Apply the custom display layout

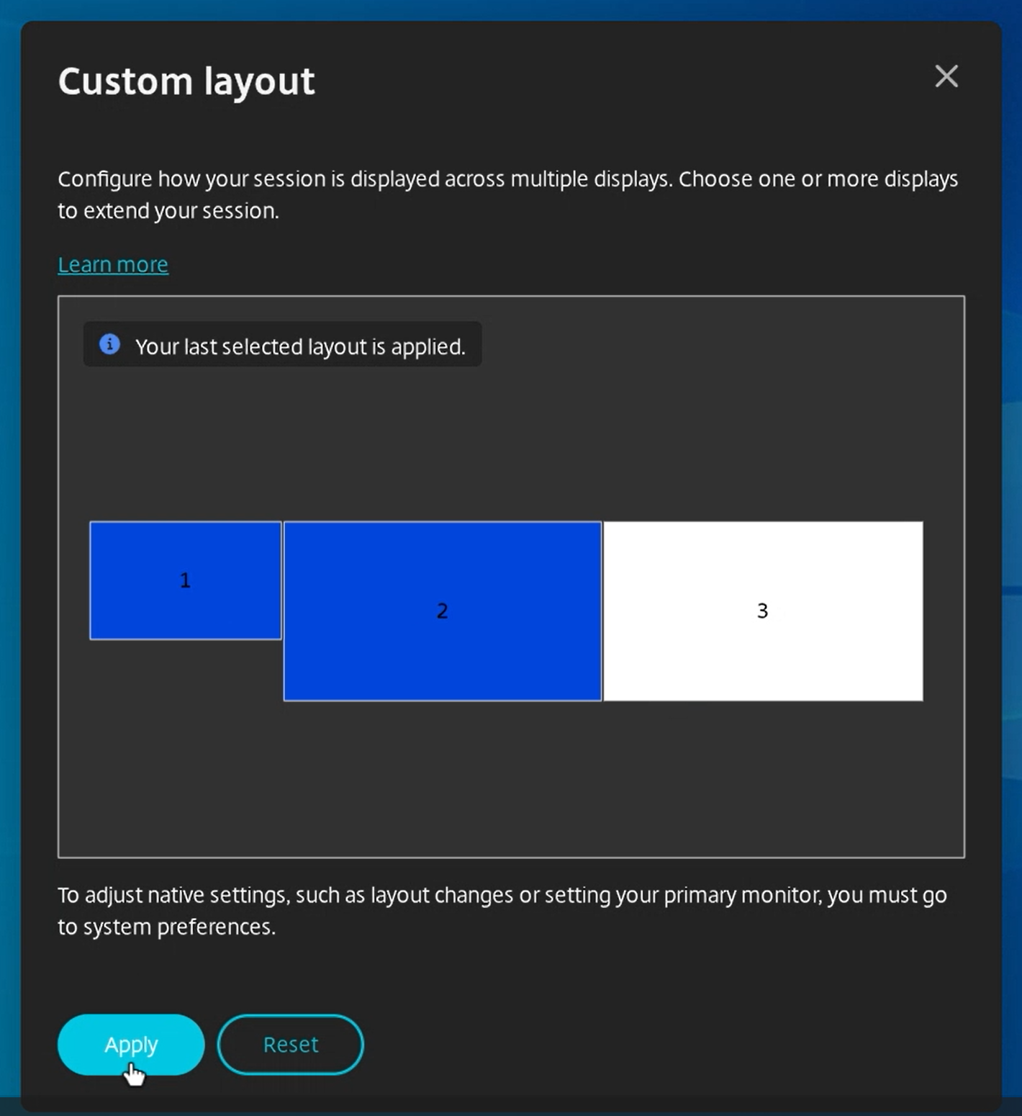[130, 1044]
